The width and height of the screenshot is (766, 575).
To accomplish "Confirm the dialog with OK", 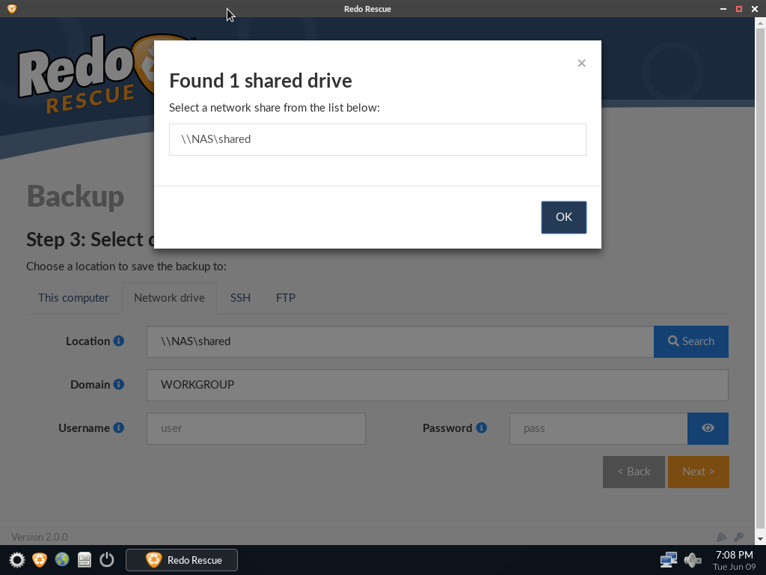I will click(x=564, y=217).
